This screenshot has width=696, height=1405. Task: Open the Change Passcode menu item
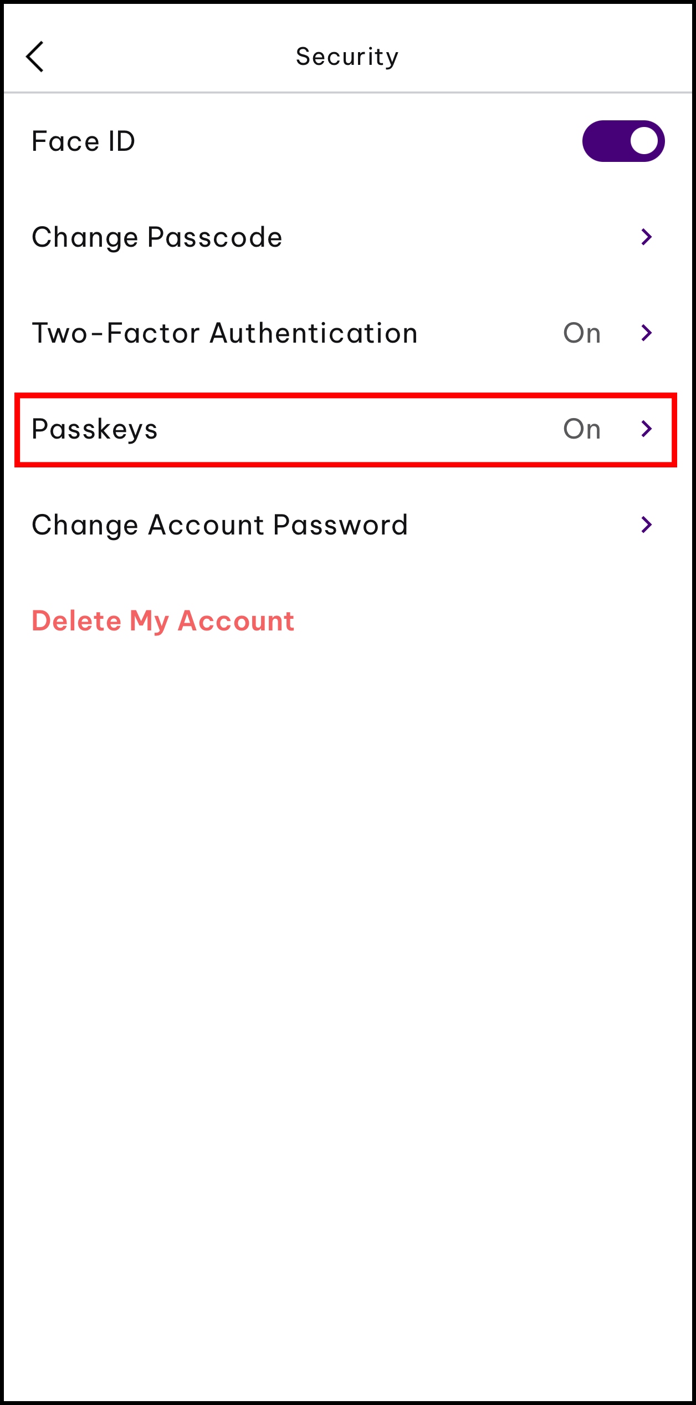pyautogui.click(x=157, y=237)
